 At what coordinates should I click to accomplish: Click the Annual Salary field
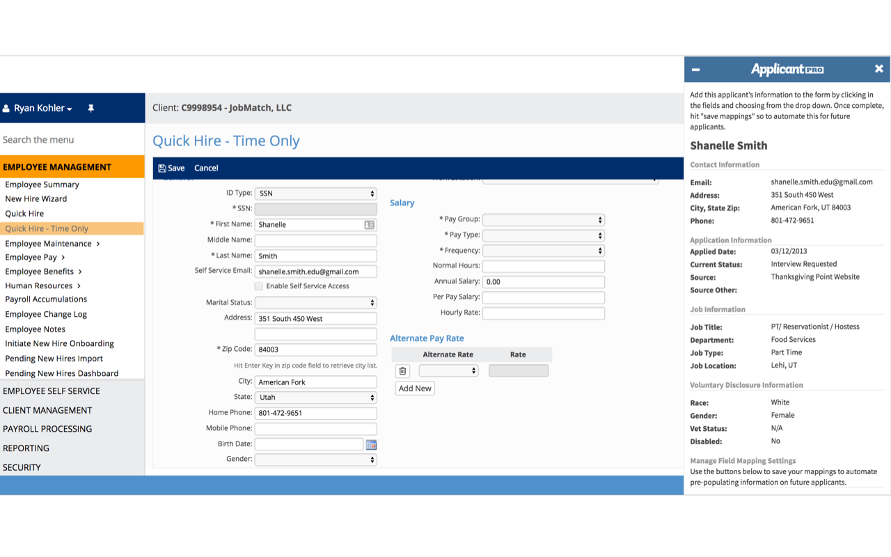click(x=543, y=282)
